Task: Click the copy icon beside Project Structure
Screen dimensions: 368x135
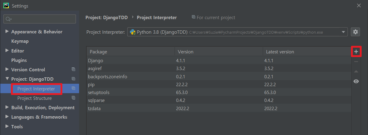Action: 73,98
